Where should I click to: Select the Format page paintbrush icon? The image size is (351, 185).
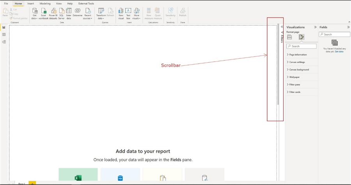coord(301,37)
